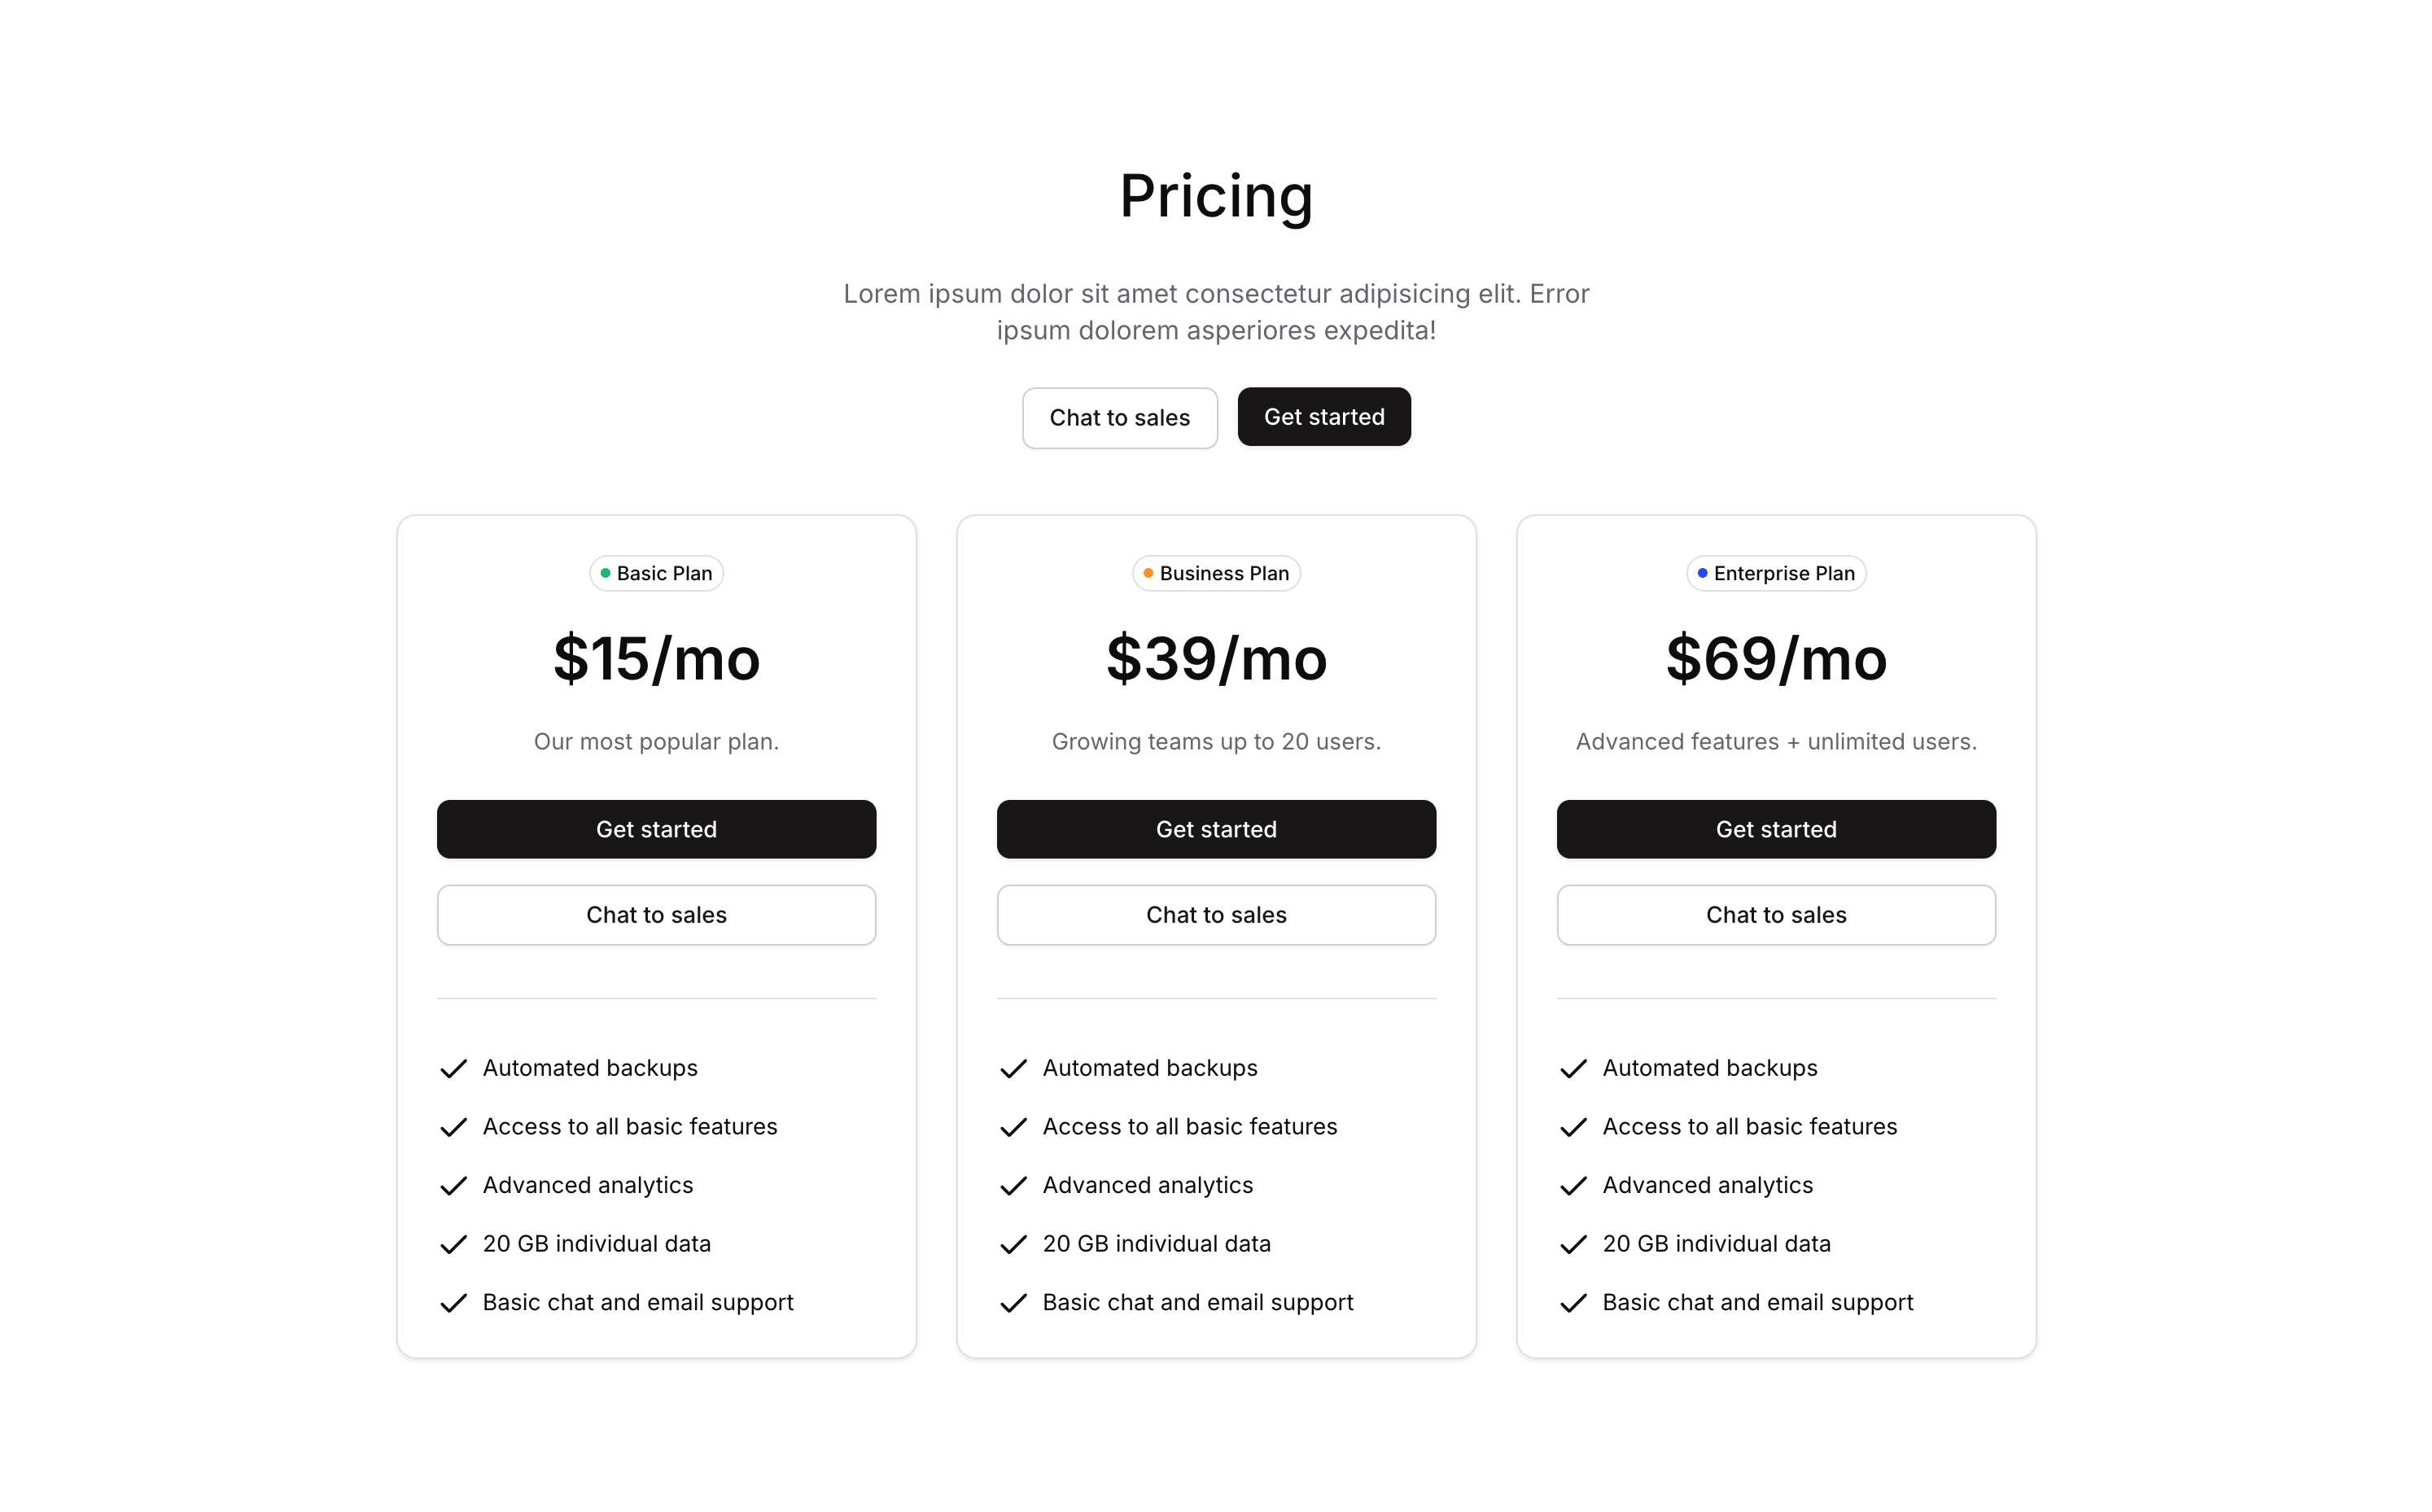Click the header Get started button
Viewport: 2432px width, 1512px height.
(x=1324, y=416)
